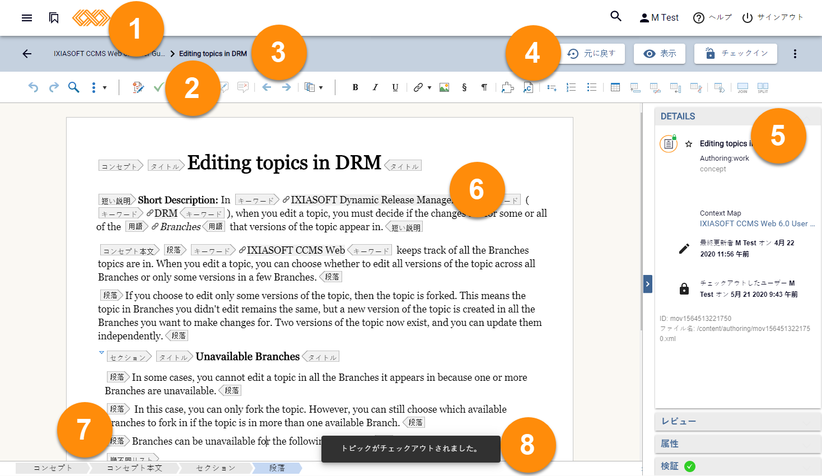Click the green 検証 validation status icon
This screenshot has height=476, width=822.
click(690, 466)
